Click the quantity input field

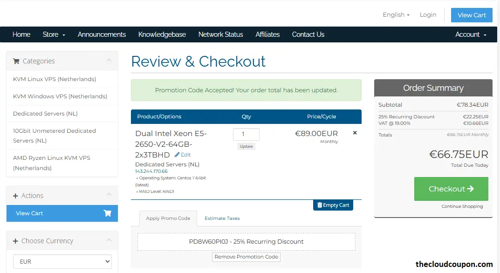(x=246, y=134)
